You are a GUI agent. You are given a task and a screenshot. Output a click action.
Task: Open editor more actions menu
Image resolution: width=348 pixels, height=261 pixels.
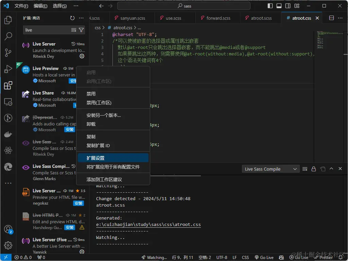pos(340,18)
